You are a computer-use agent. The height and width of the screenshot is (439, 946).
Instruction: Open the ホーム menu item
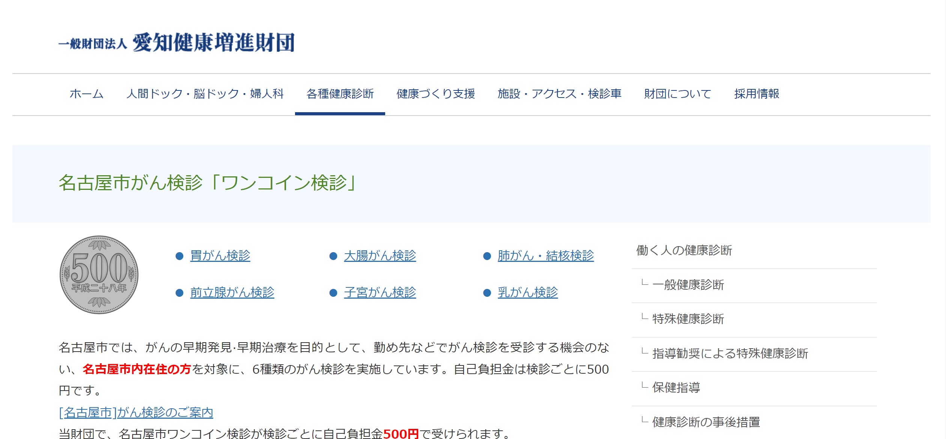[x=86, y=94]
